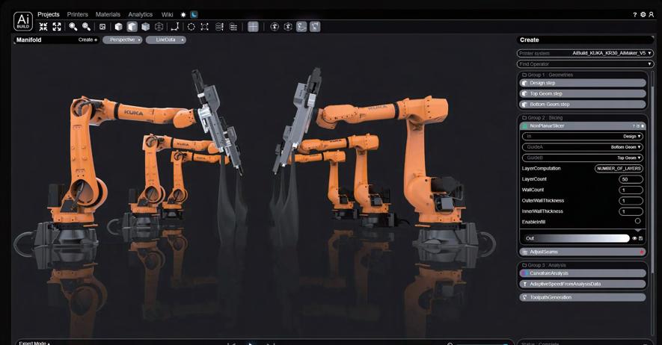Click the WallCount value field

[x=631, y=190]
